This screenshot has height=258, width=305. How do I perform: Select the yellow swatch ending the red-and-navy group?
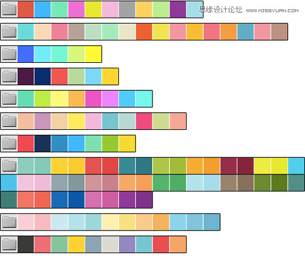(x=127, y=143)
